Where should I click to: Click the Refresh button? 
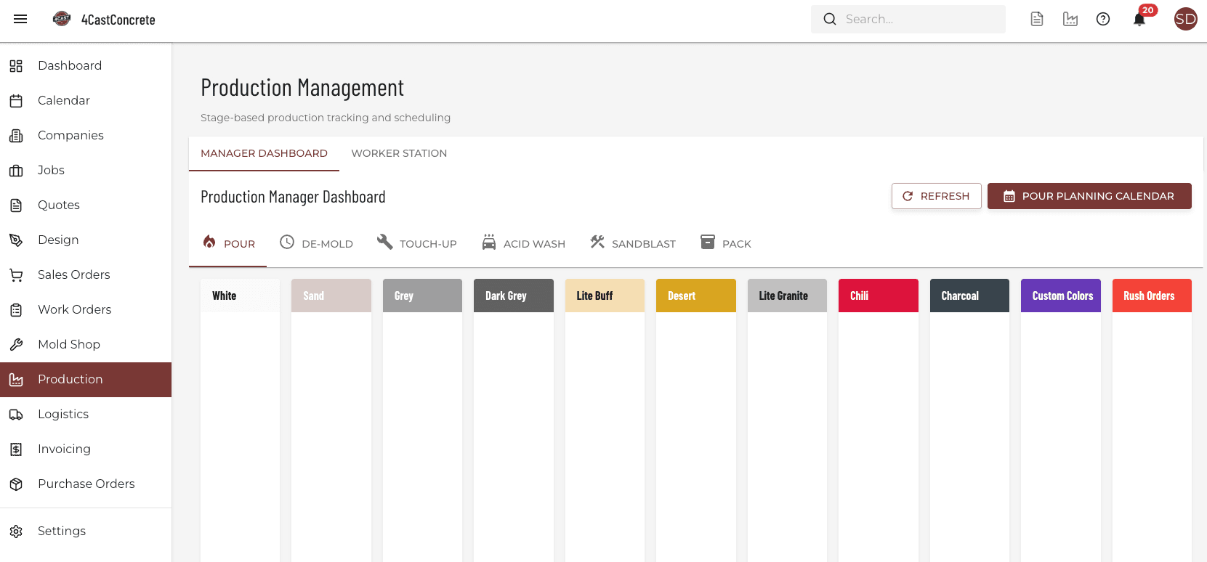point(936,196)
